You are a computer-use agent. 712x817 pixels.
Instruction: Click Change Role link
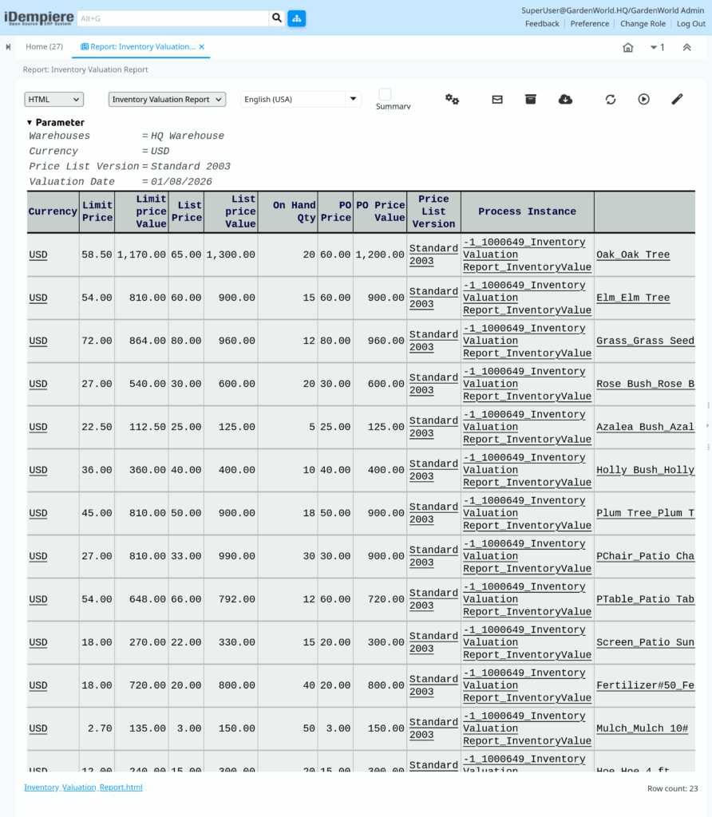pos(643,23)
